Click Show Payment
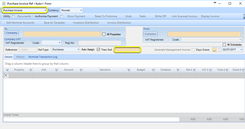Viewport: 245px width, 129px height. pyautogui.click(x=76, y=16)
